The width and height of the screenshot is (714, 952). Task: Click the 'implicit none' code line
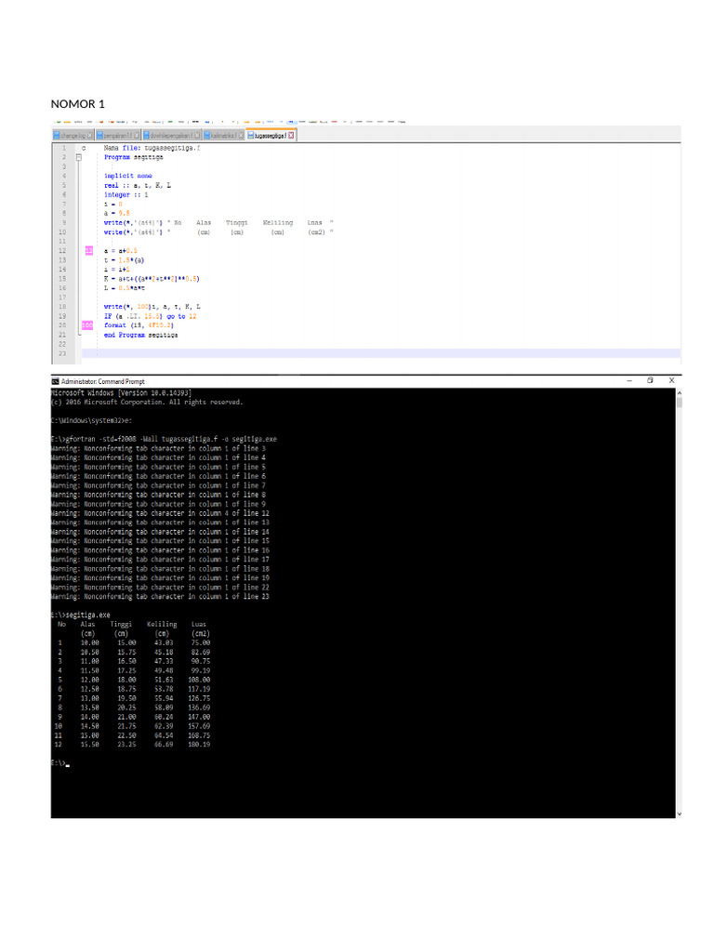128,176
